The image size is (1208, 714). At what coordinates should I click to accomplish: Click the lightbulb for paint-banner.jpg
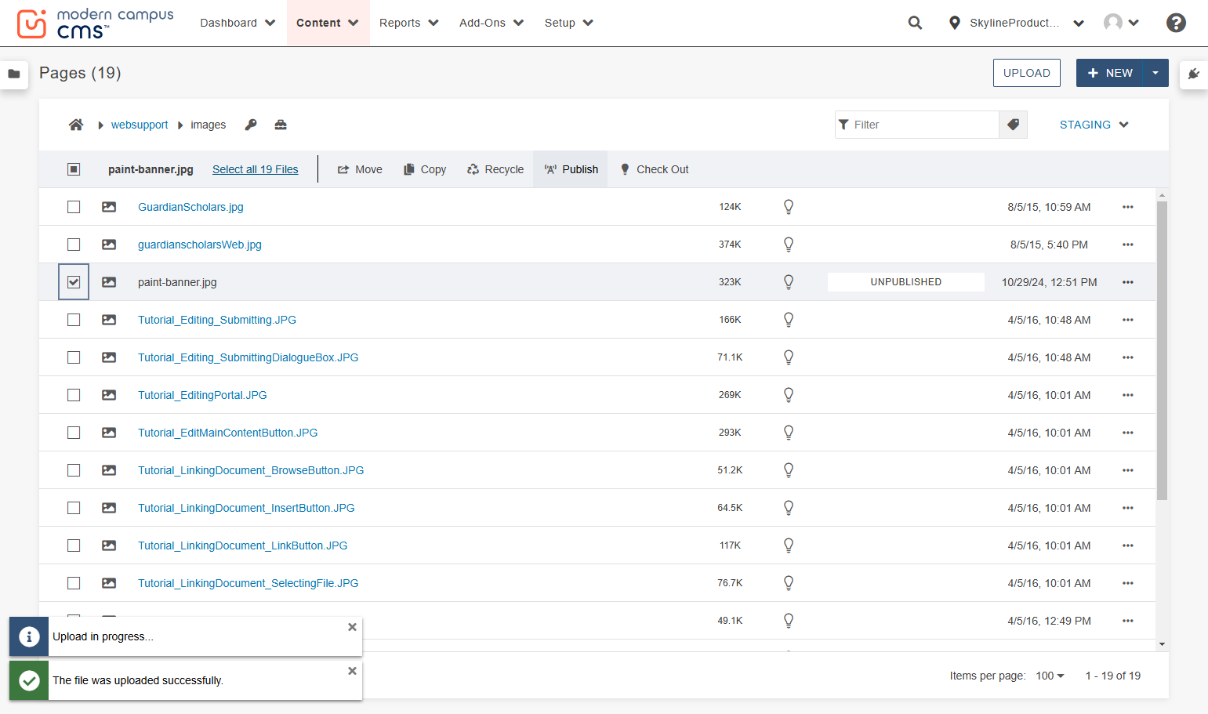(789, 282)
